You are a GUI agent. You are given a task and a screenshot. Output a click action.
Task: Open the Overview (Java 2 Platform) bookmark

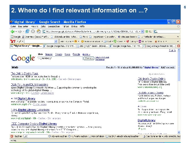35,37
